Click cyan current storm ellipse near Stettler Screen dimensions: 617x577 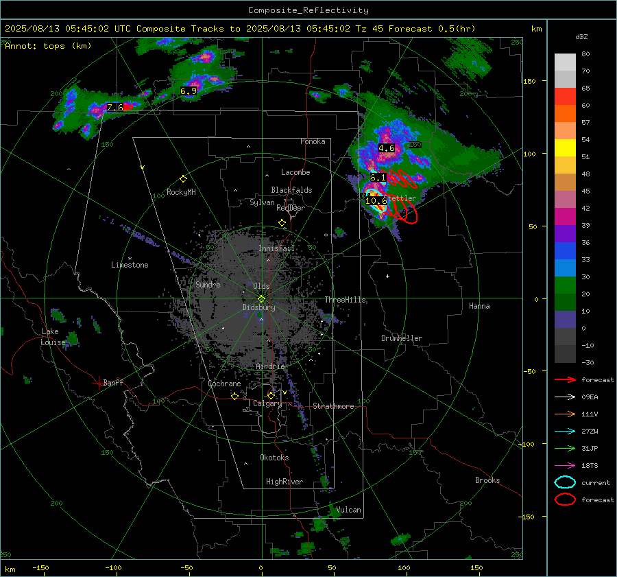click(376, 201)
